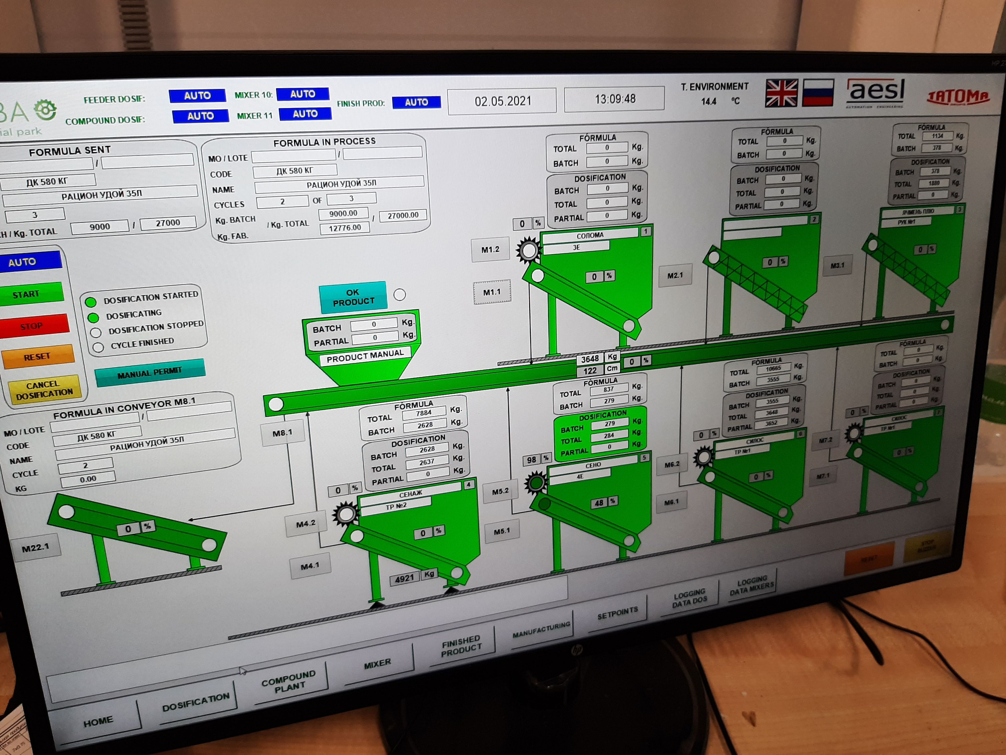Click the M5.1 motor button
The width and height of the screenshot is (1006, 755).
point(502,531)
